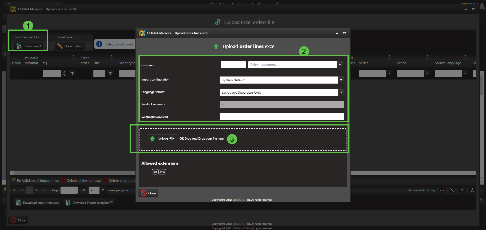
Task: Click Download import template button
Action: [38, 203]
